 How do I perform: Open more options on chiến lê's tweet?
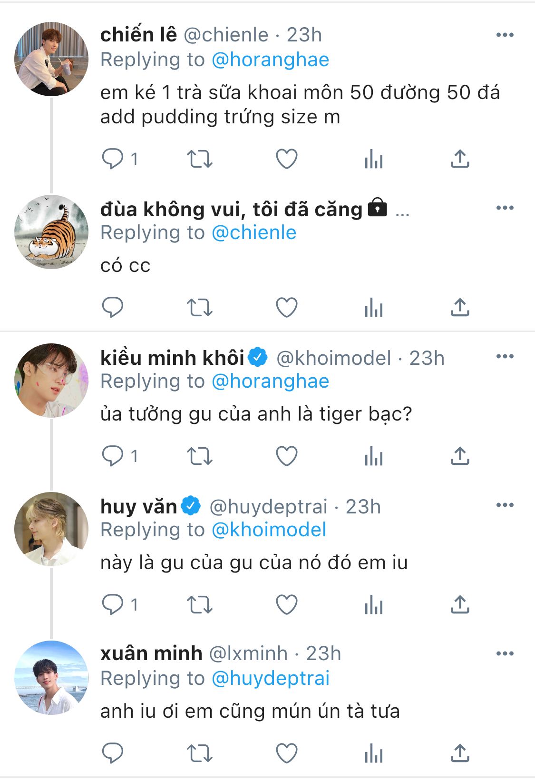pyautogui.click(x=505, y=35)
